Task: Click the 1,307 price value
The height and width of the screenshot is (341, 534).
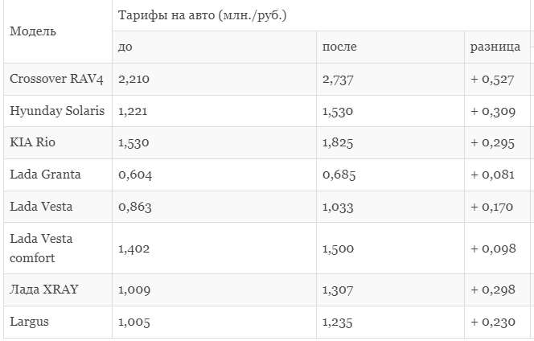Action: point(338,290)
